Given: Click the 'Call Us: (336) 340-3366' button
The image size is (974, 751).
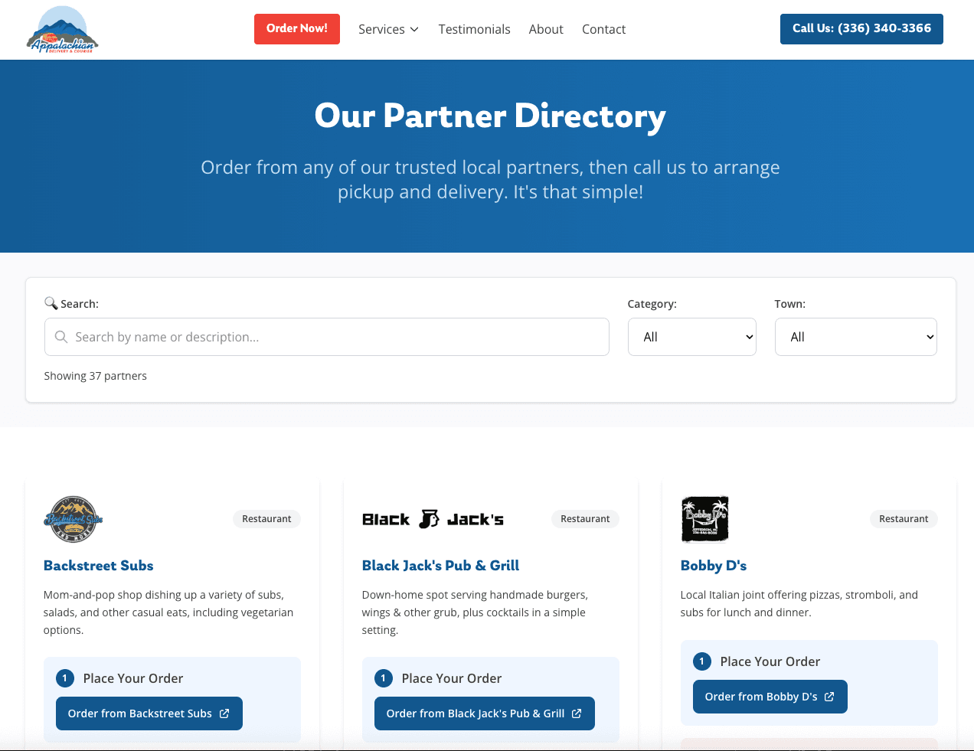Looking at the screenshot, I should tap(861, 28).
